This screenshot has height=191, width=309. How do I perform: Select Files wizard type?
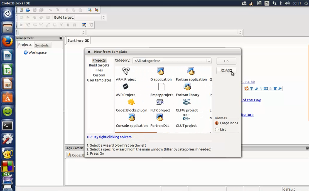point(99,70)
